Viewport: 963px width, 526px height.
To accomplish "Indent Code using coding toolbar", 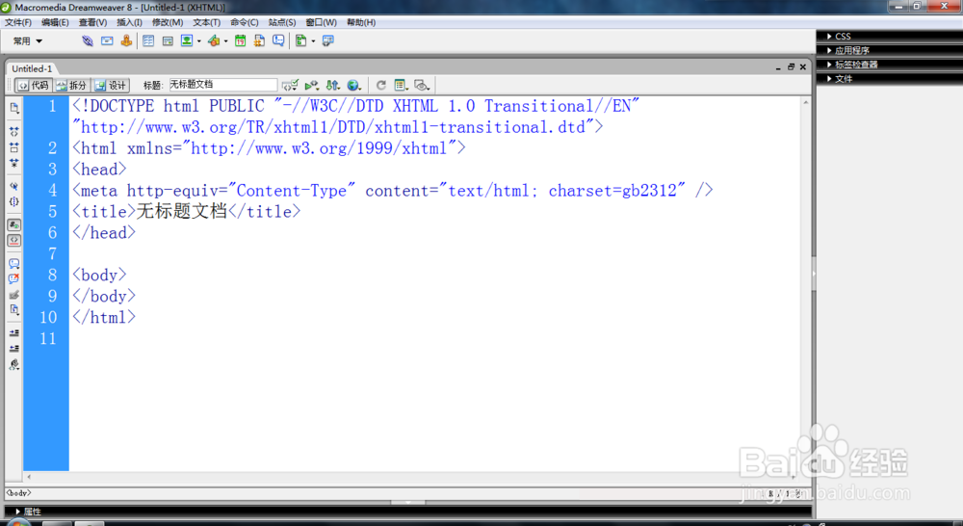I will pyautogui.click(x=14, y=333).
